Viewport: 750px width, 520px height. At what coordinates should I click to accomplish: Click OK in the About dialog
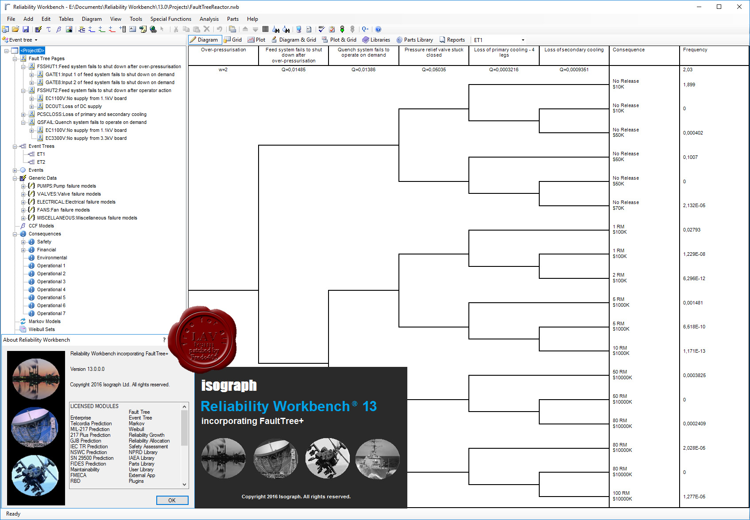172,501
